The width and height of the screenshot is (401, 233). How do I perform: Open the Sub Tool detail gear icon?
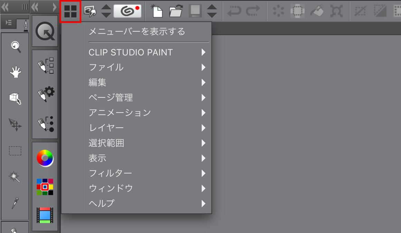[45, 95]
